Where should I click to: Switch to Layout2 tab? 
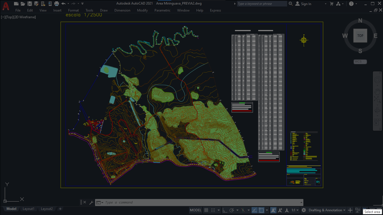pos(47,209)
